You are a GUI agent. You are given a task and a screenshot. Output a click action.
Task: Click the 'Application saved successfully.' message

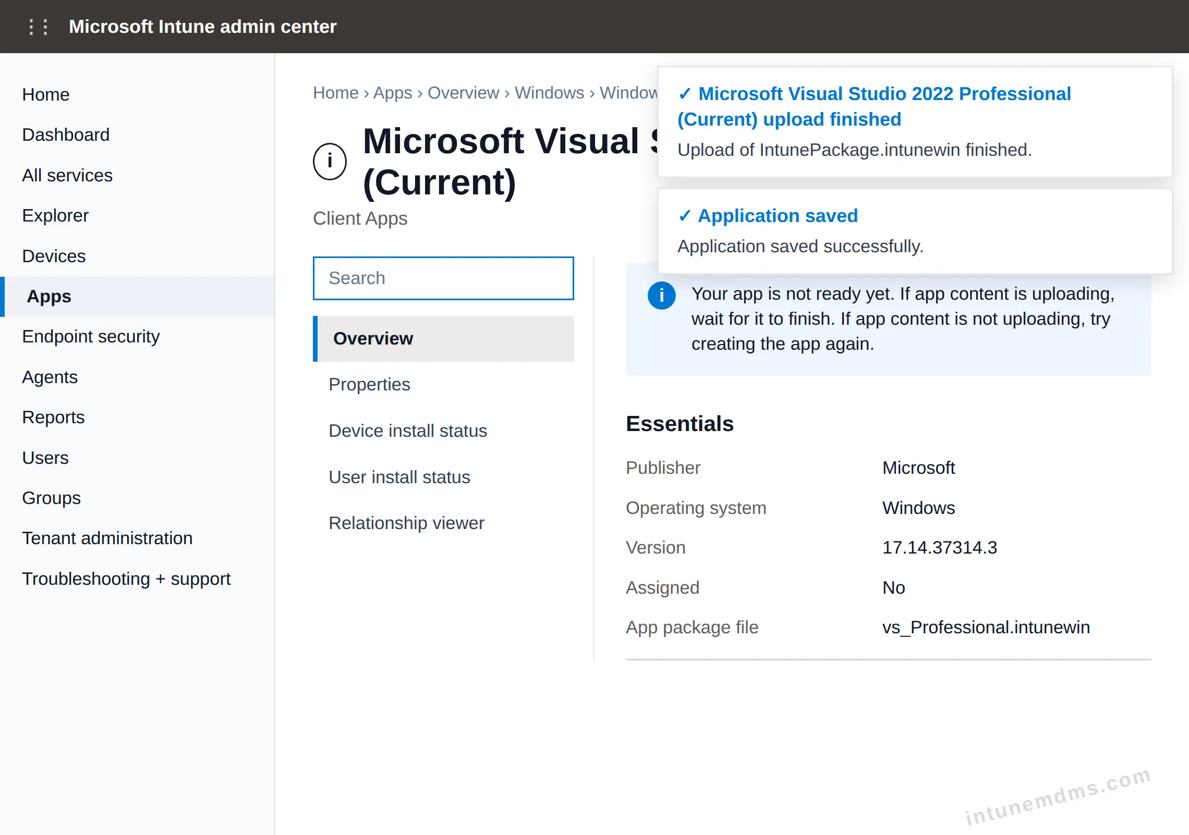(x=800, y=246)
